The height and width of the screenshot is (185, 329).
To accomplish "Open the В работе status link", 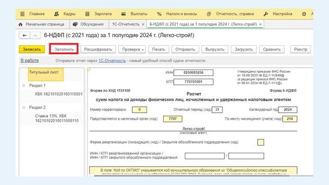I will [29, 61].
